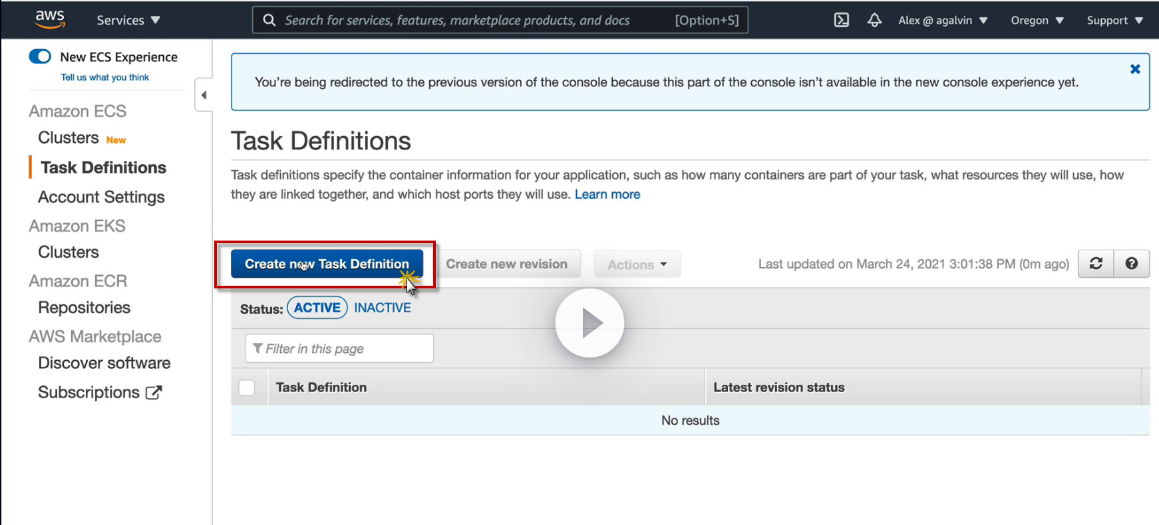Expand the Services dropdown menu
The image size is (1159, 525).
click(x=128, y=20)
